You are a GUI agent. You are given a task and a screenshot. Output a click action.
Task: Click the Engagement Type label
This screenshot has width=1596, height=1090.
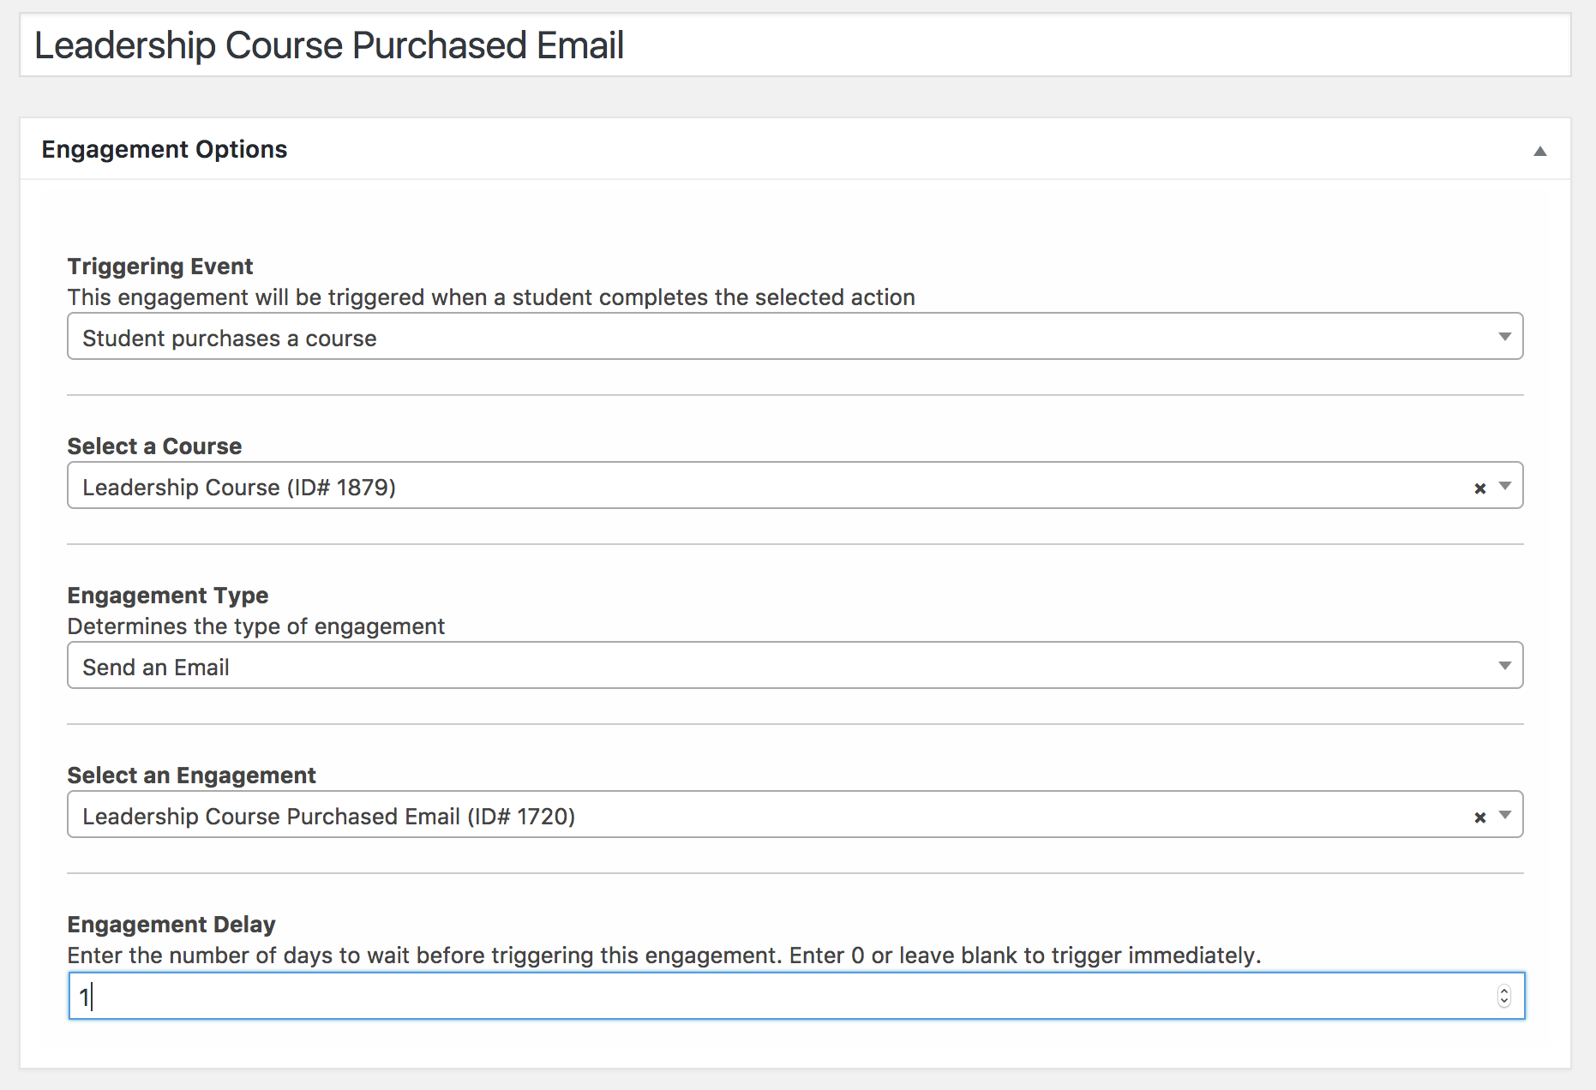tap(168, 596)
